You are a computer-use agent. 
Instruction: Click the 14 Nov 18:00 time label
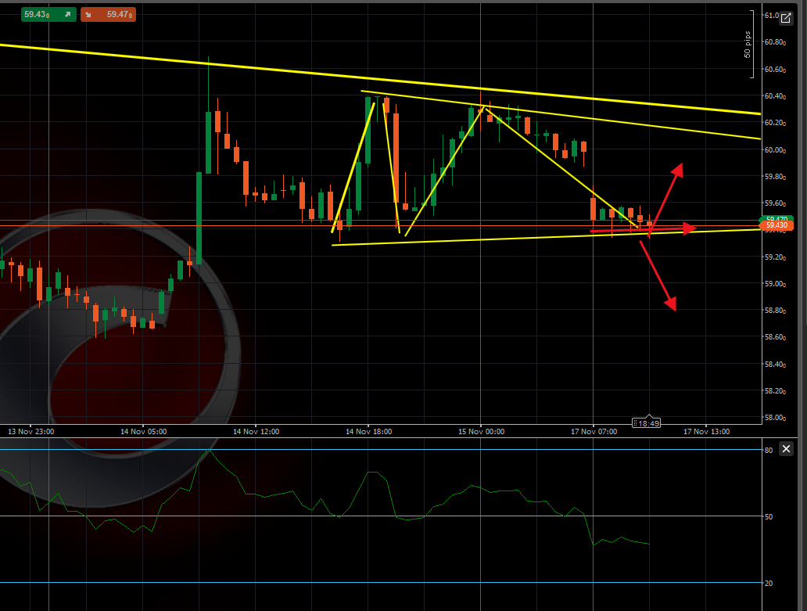(368, 431)
